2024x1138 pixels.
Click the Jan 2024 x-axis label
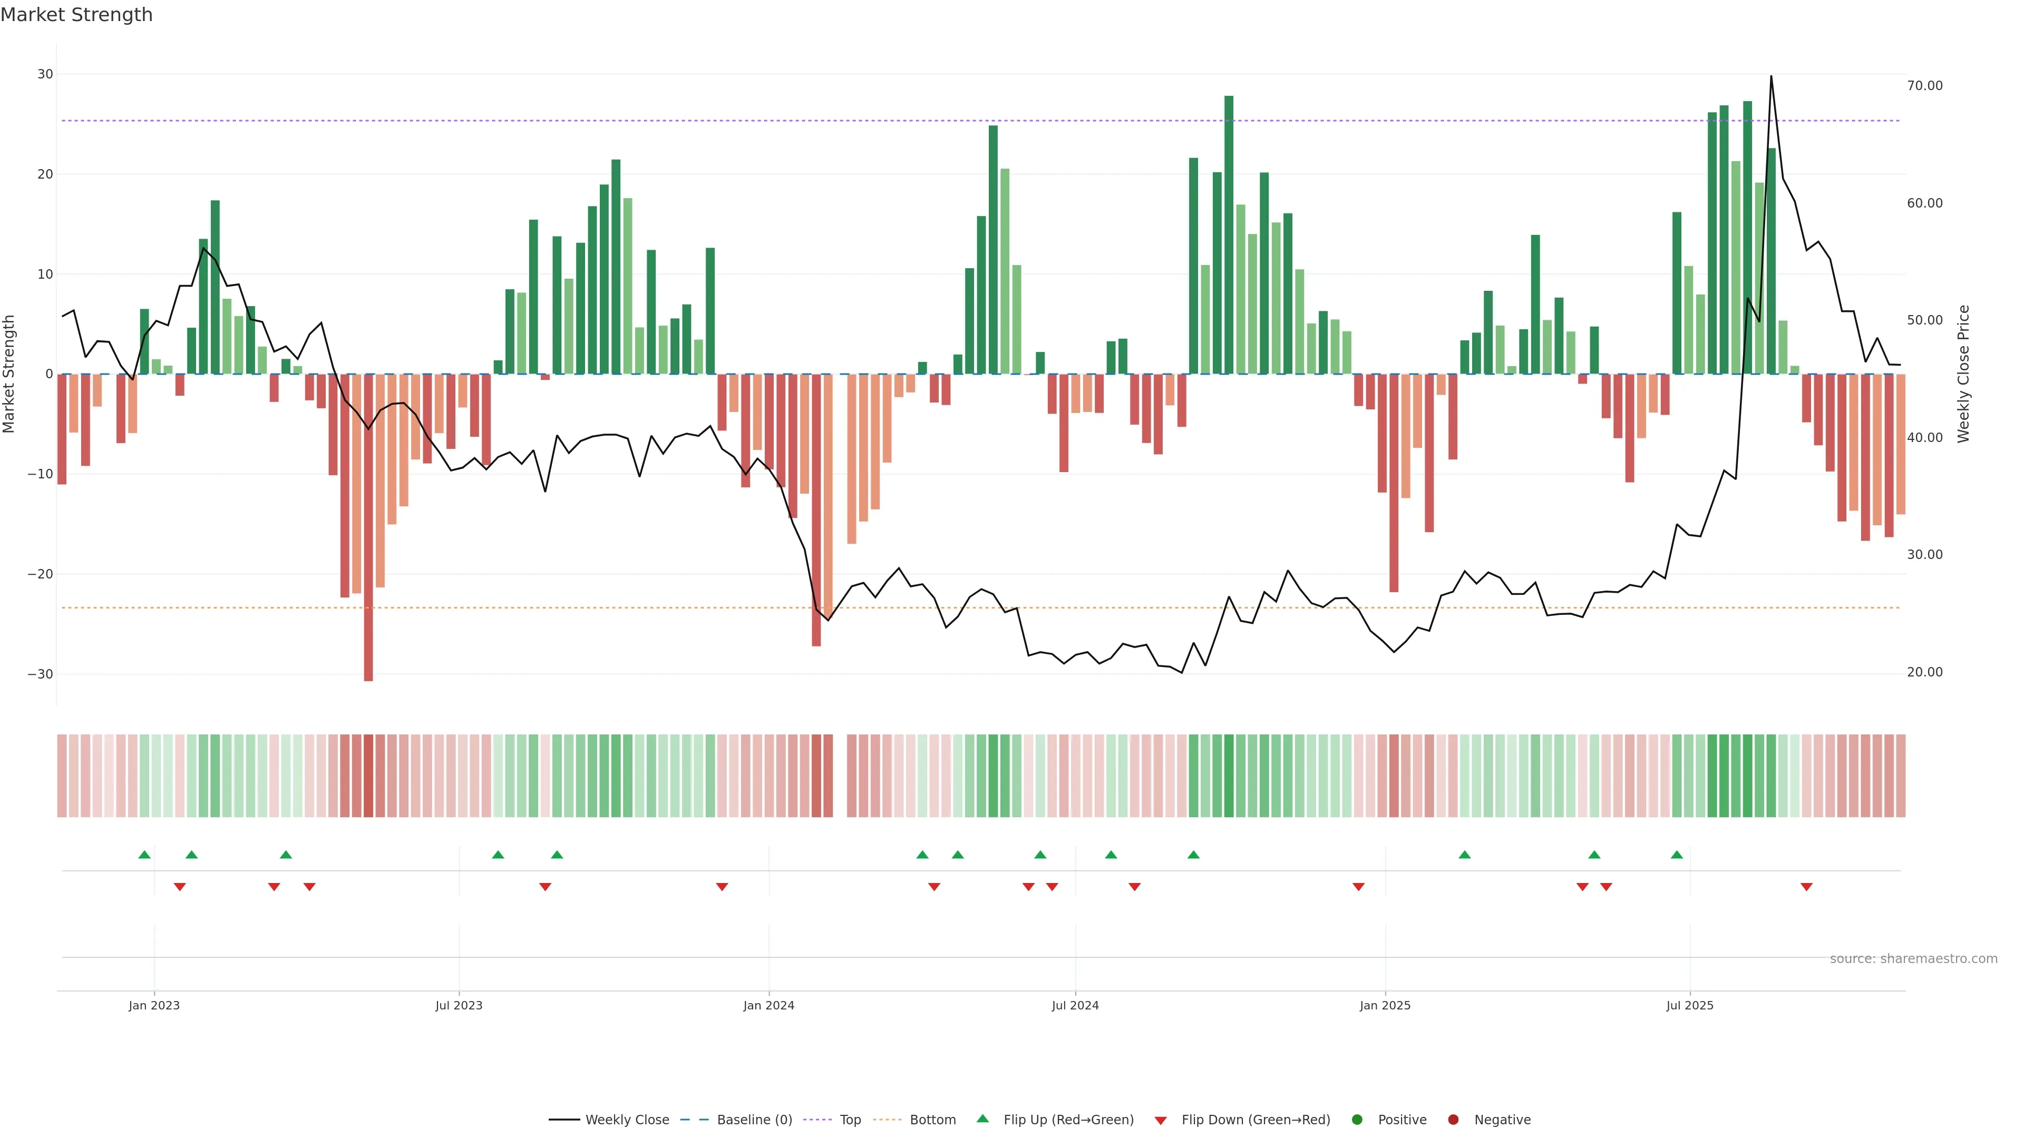[768, 1005]
